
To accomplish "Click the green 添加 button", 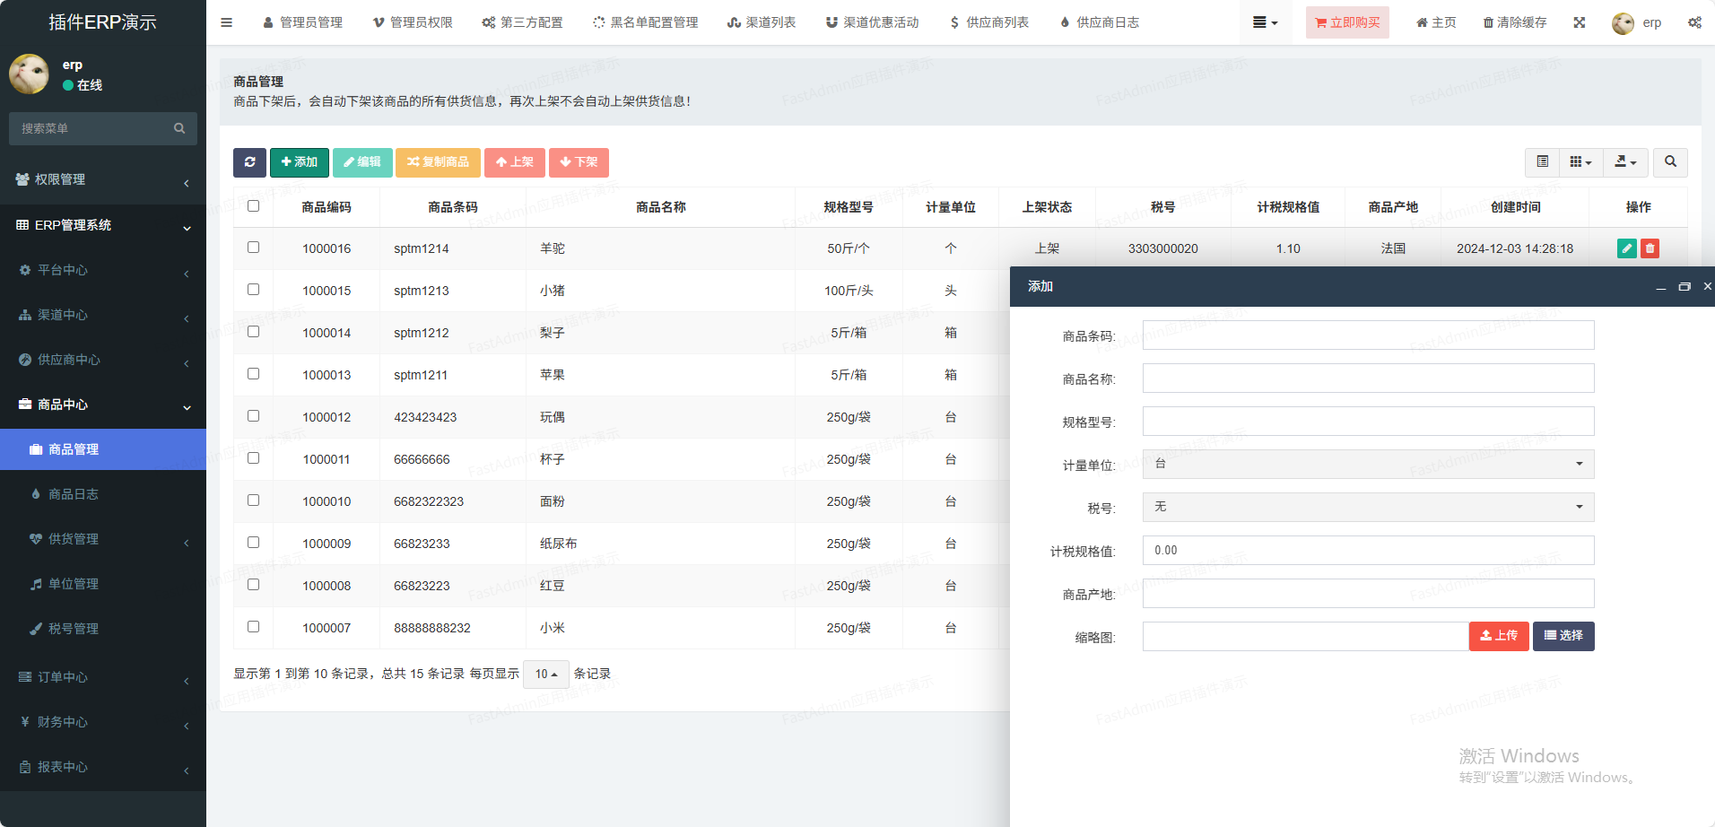I will (300, 162).
